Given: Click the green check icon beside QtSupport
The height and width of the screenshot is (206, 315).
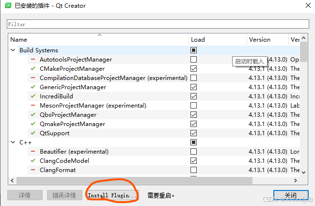Looking at the screenshot, I should [33, 133].
